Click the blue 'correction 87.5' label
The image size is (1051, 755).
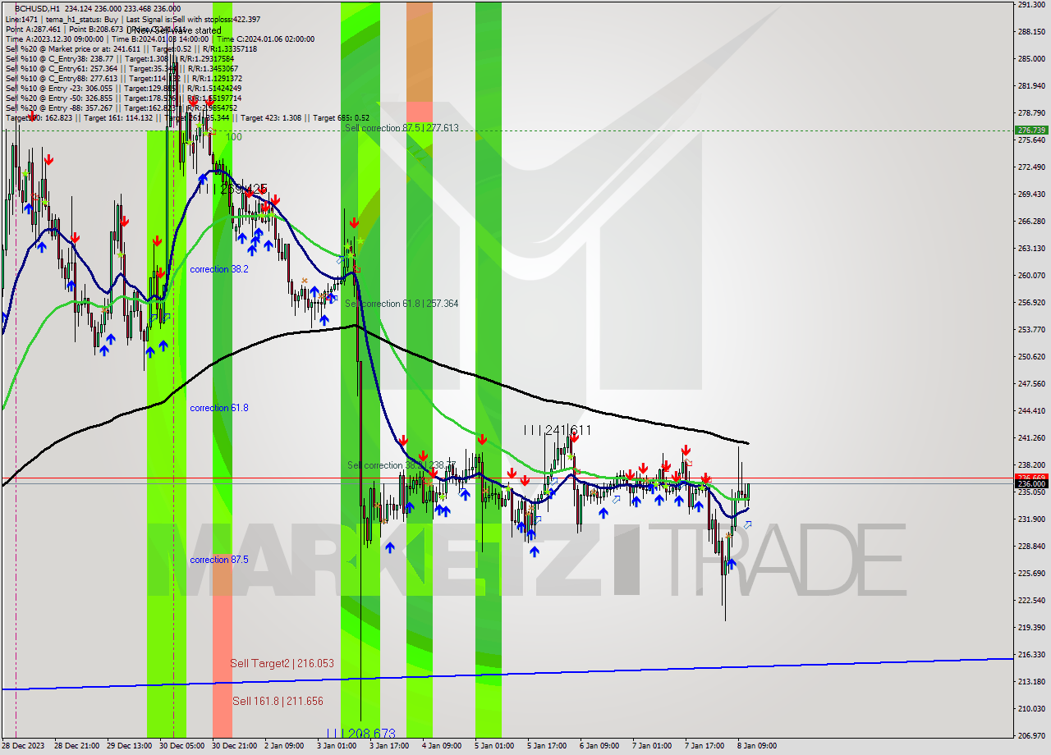(x=219, y=560)
